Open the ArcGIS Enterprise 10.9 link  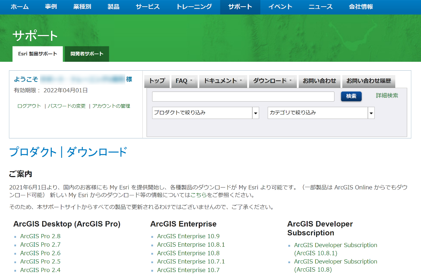click(188, 236)
